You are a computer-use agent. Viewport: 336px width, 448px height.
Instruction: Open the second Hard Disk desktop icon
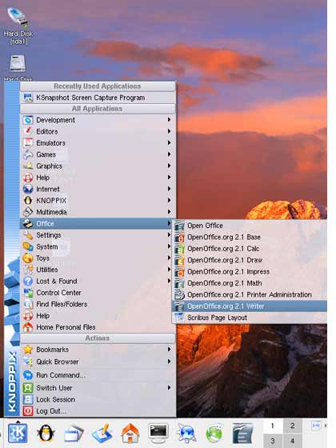coord(18,68)
